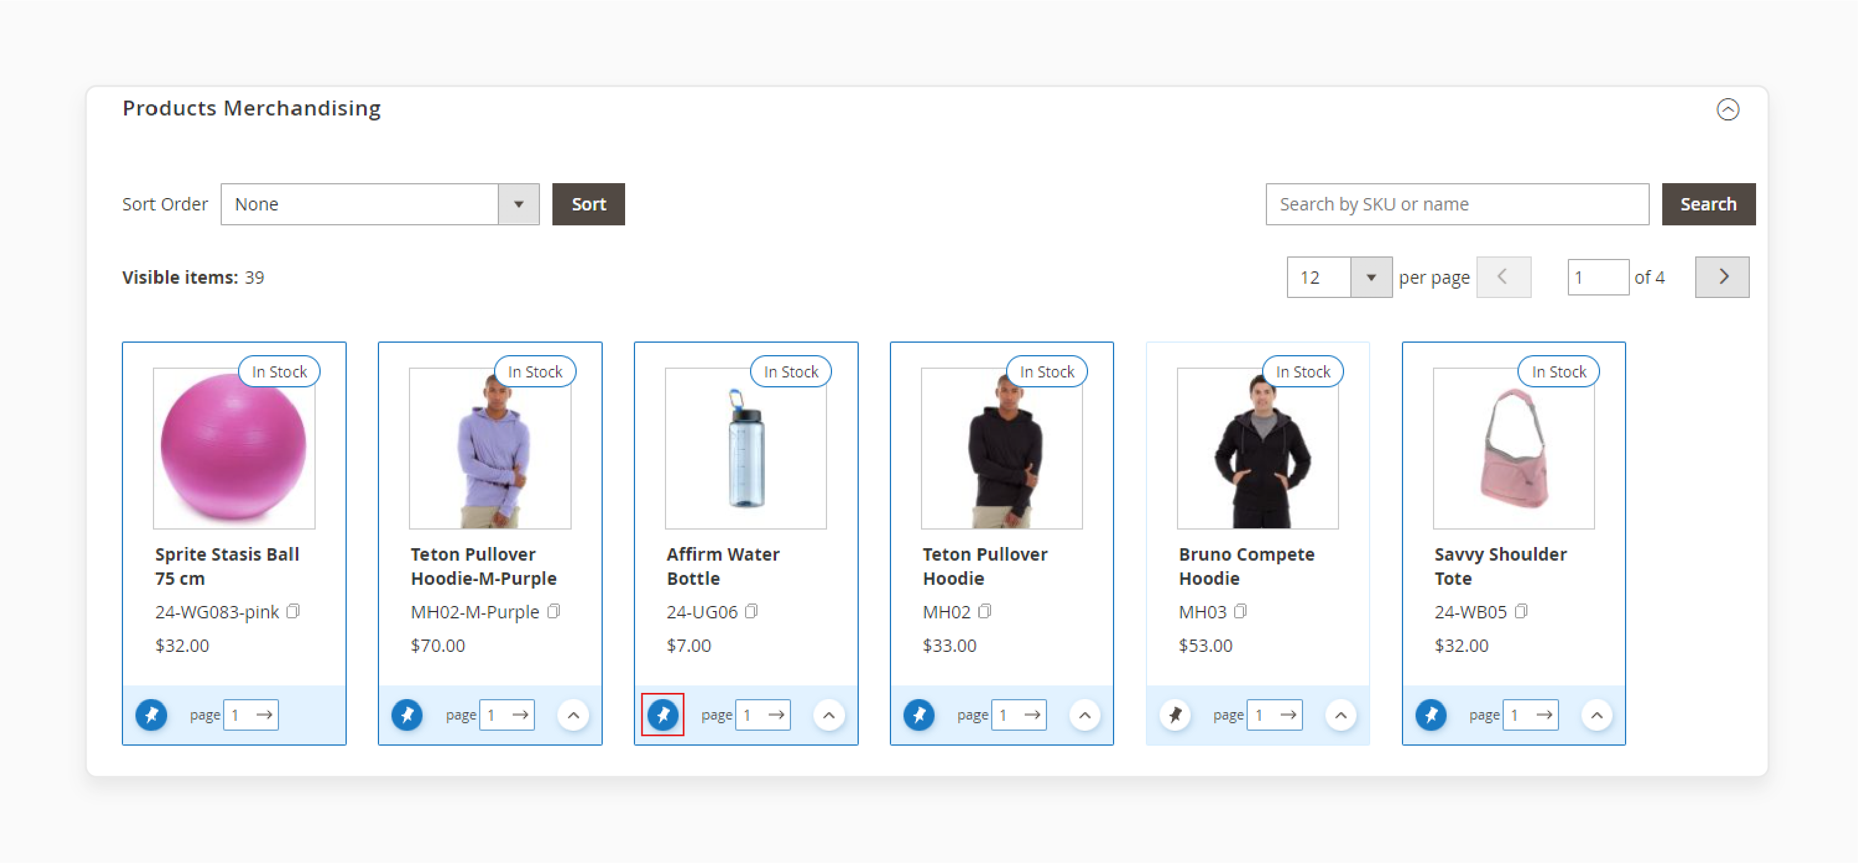Screen dimensions: 1858x863
Task: Click the $70.00 price text
Action: point(438,646)
